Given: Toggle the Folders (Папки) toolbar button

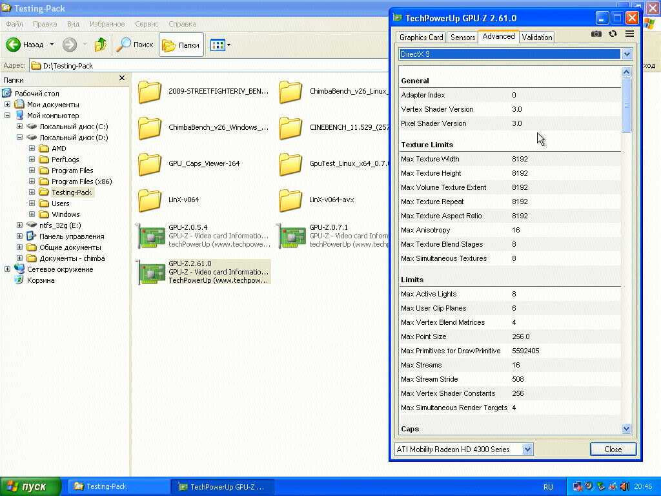Looking at the screenshot, I should (181, 45).
